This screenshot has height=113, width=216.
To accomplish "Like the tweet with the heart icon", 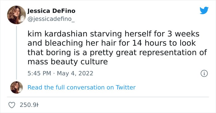I will [x=12, y=105].
